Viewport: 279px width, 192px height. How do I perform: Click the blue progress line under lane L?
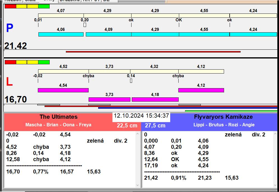[x=188, y=108]
